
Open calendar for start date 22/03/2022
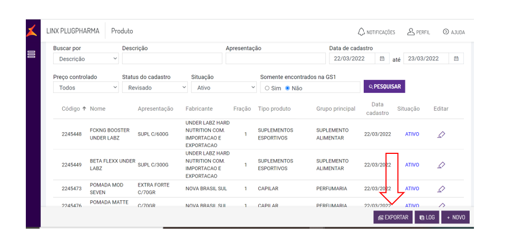(x=382, y=58)
